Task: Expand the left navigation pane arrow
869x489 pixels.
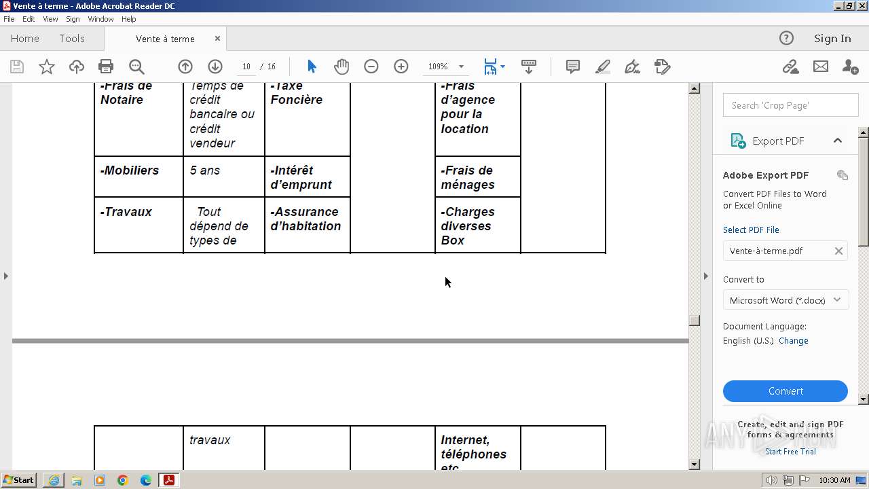Action: click(6, 276)
